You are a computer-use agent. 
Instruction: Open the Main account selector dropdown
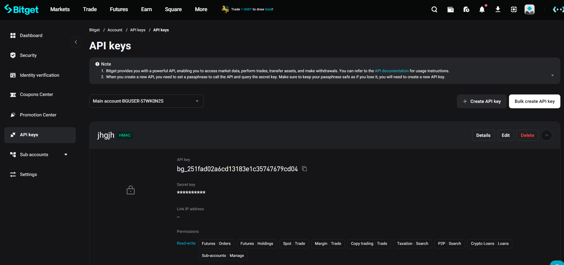tap(146, 101)
